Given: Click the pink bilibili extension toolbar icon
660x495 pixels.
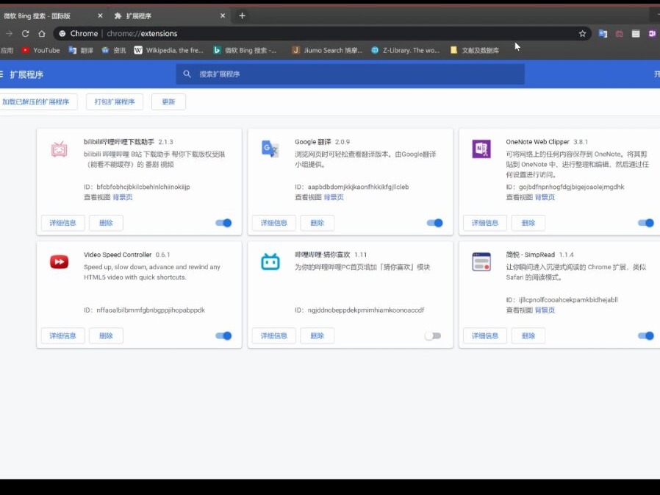Looking at the screenshot, I should pyautogui.click(x=620, y=34).
